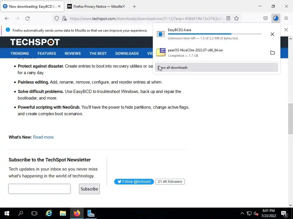293x219 pixels.
Task: Open Windows taskbar search
Action: point(21,213)
